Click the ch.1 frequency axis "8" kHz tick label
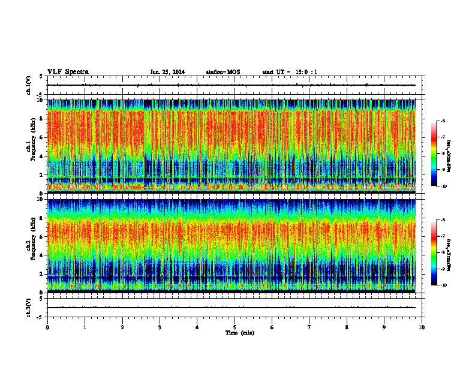 click(42, 119)
